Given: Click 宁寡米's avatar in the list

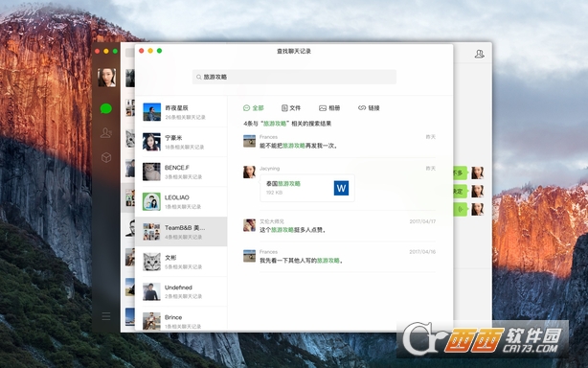Looking at the screenshot, I should 151,142.
